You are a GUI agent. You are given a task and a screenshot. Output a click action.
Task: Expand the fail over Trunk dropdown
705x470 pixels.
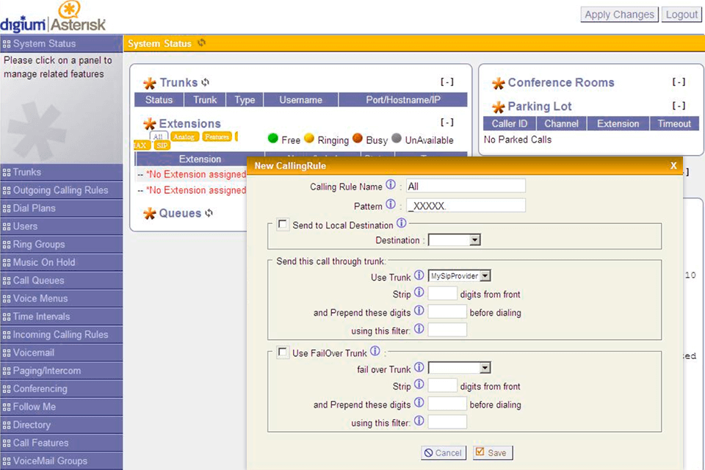click(x=460, y=368)
